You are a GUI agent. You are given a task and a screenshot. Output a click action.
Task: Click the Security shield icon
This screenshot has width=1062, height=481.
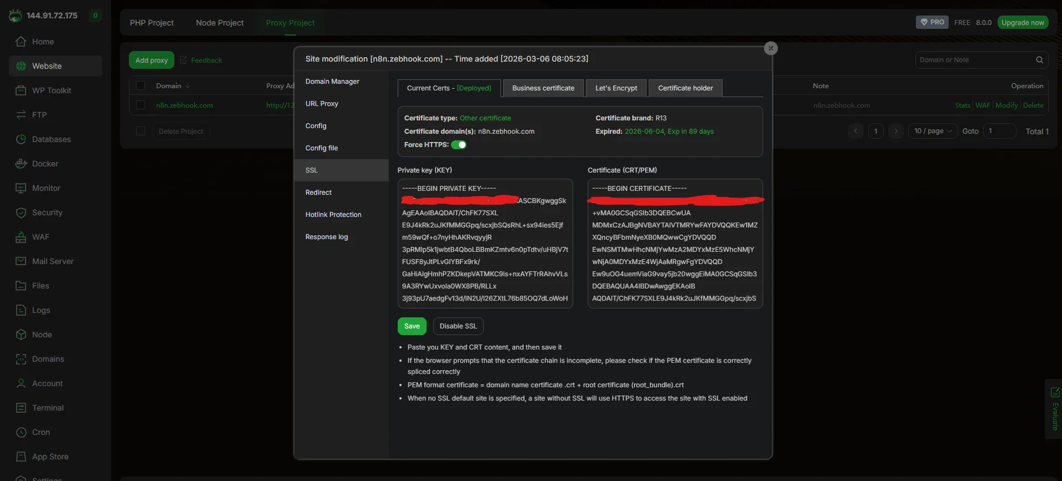[21, 212]
